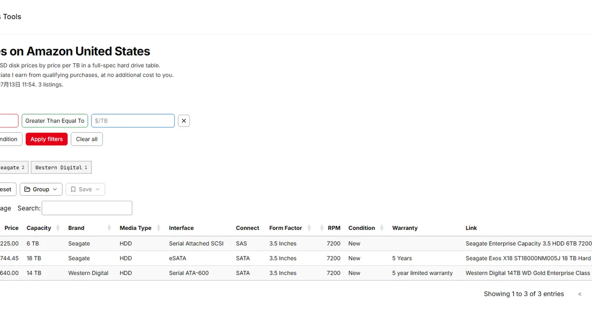Viewport: 592px width, 310px height.
Task: Click the Price column header
Action: tap(11, 228)
